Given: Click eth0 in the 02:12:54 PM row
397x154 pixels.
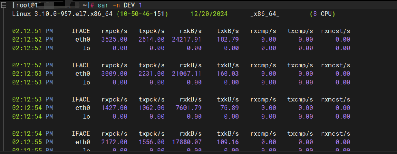Looking at the screenshot, I should [83, 108].
